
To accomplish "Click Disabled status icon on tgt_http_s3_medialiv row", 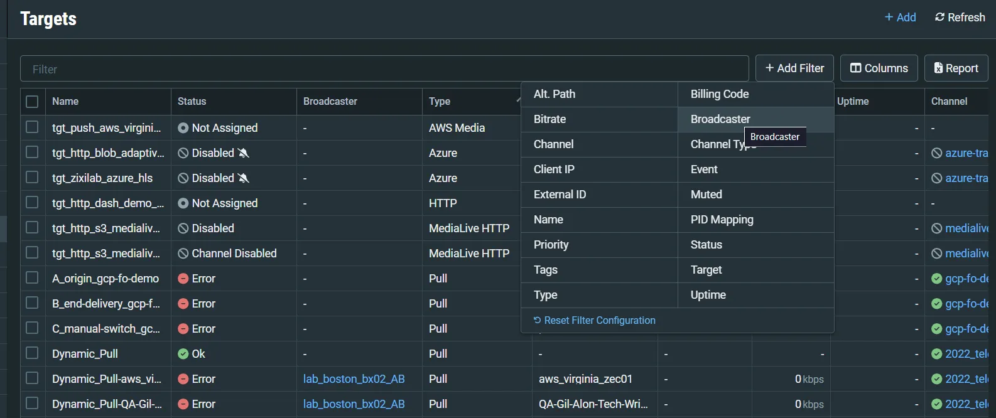I will point(183,228).
